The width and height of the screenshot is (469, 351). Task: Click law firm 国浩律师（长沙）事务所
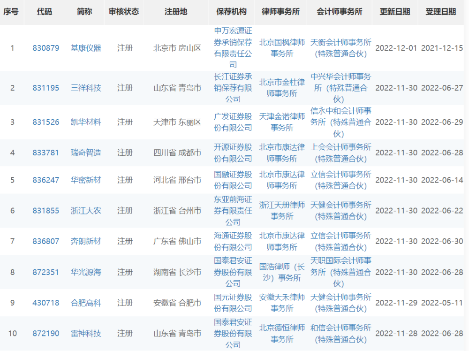click(x=282, y=272)
